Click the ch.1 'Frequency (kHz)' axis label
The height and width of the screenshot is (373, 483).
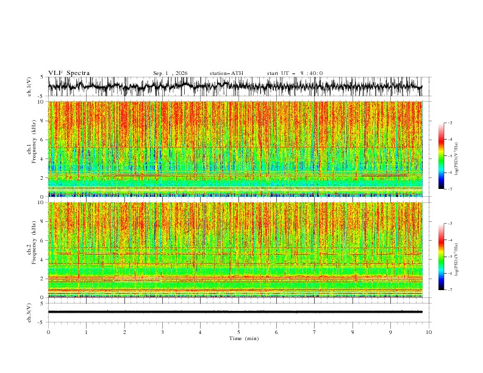click(34, 141)
